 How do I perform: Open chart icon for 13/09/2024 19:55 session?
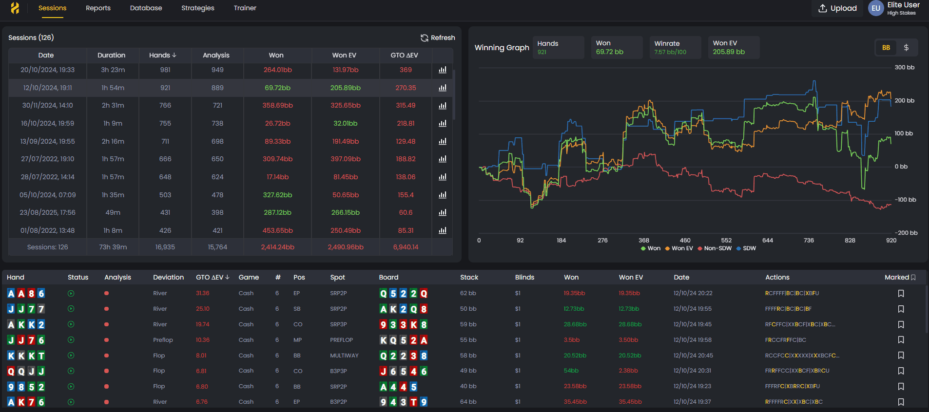tap(443, 141)
